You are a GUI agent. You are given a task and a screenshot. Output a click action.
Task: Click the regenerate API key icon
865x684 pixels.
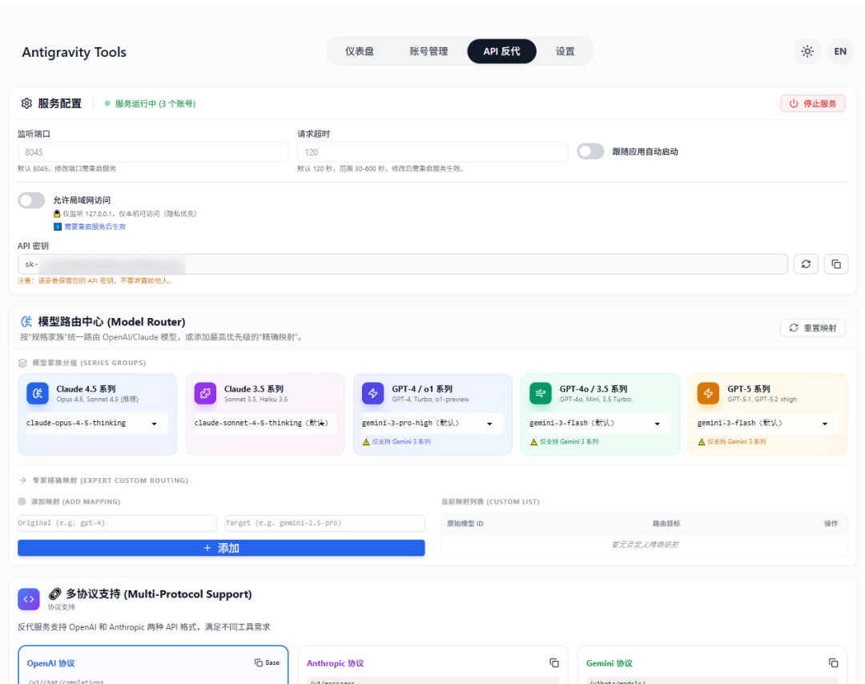click(806, 264)
